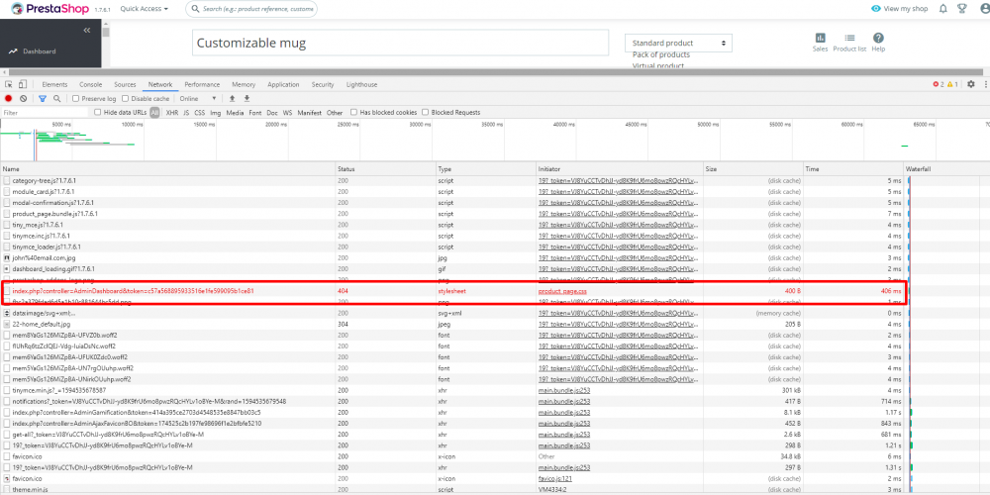This screenshot has height=495, width=990.
Task: Switch to the Console tab
Action: [90, 85]
